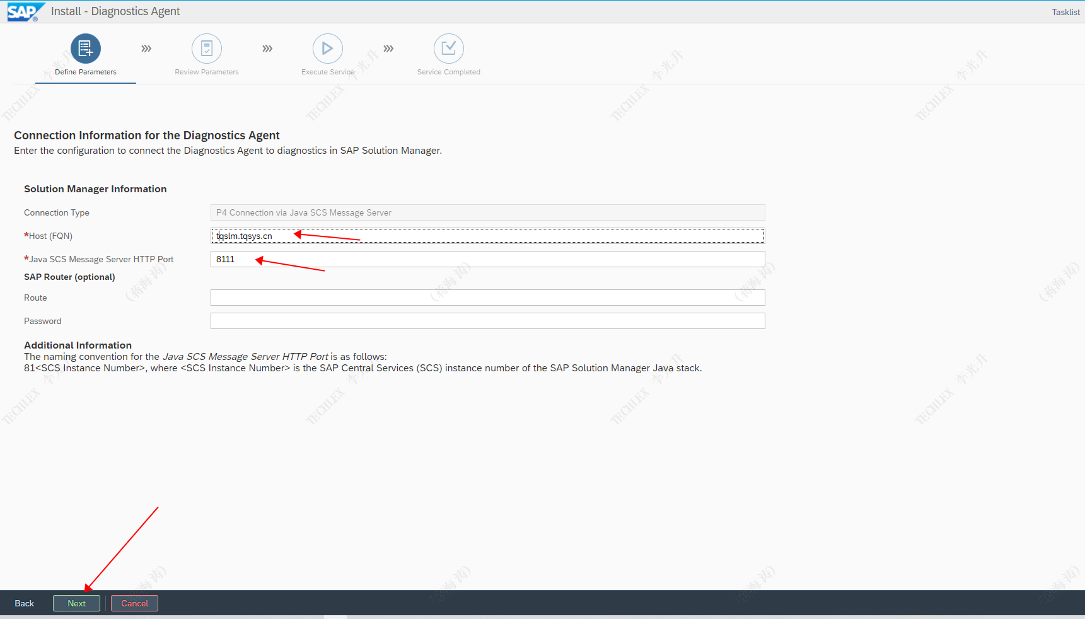Image resolution: width=1085 pixels, height=619 pixels.
Task: Focus the SAP Router Route field
Action: coord(487,298)
